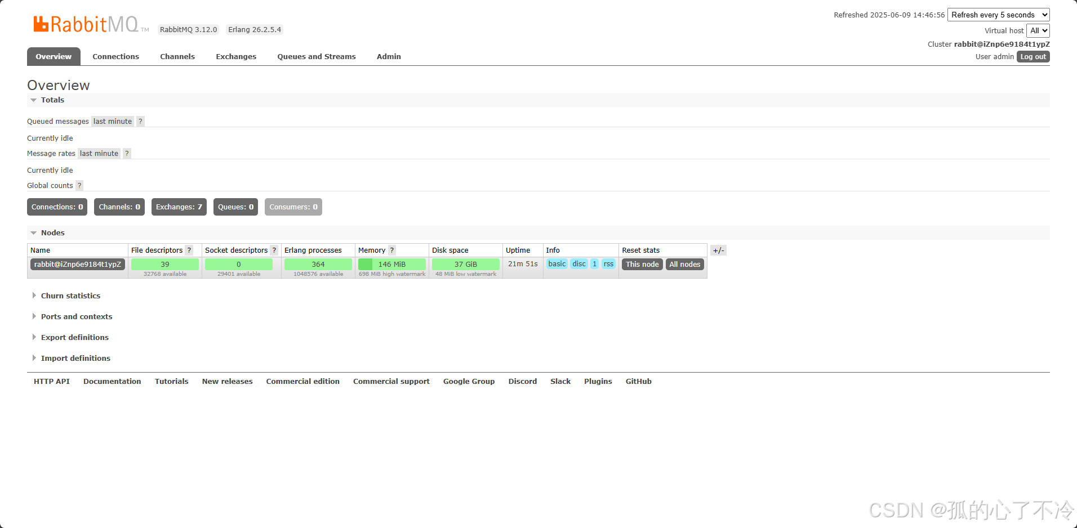Click the RabbitMQ logo
Screen dimensions: 1077x528
pos(91,24)
